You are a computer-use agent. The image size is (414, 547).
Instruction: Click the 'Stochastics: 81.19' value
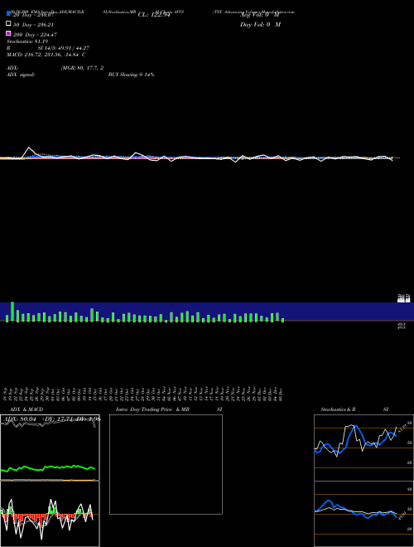click(x=27, y=41)
